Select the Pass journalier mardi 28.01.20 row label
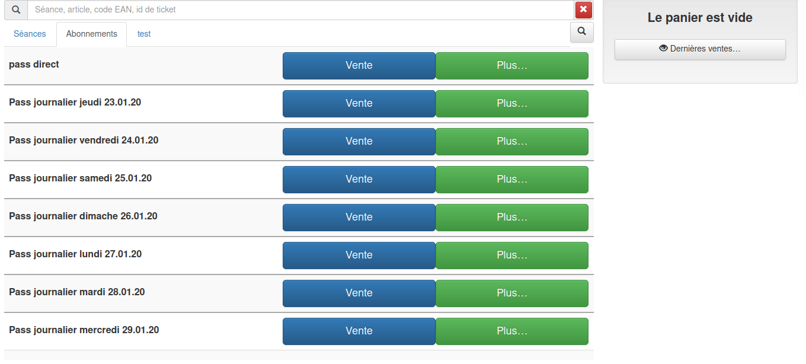This screenshot has height=364, width=806. pyautogui.click(x=77, y=292)
